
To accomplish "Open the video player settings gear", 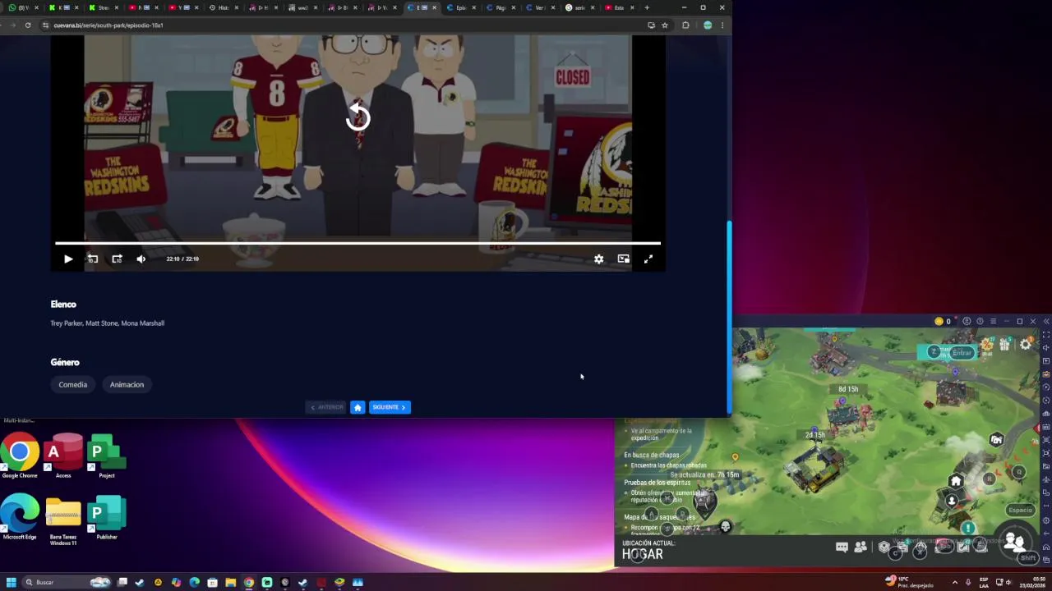I will click(599, 259).
